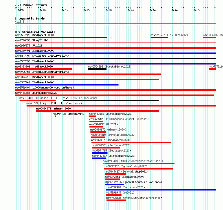The width and height of the screenshot is (223, 210).
Task: Select the nsv6372561 (Sedlazeck2020) label
Action: 125,177
